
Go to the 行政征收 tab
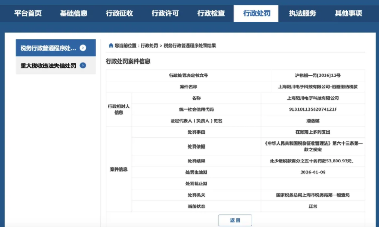point(119,13)
